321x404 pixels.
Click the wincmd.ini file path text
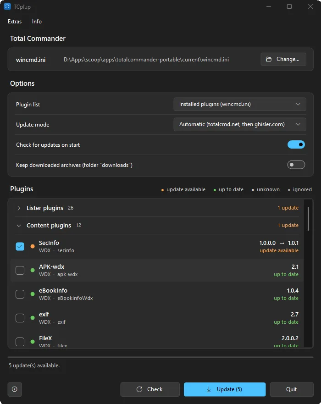[146, 60]
